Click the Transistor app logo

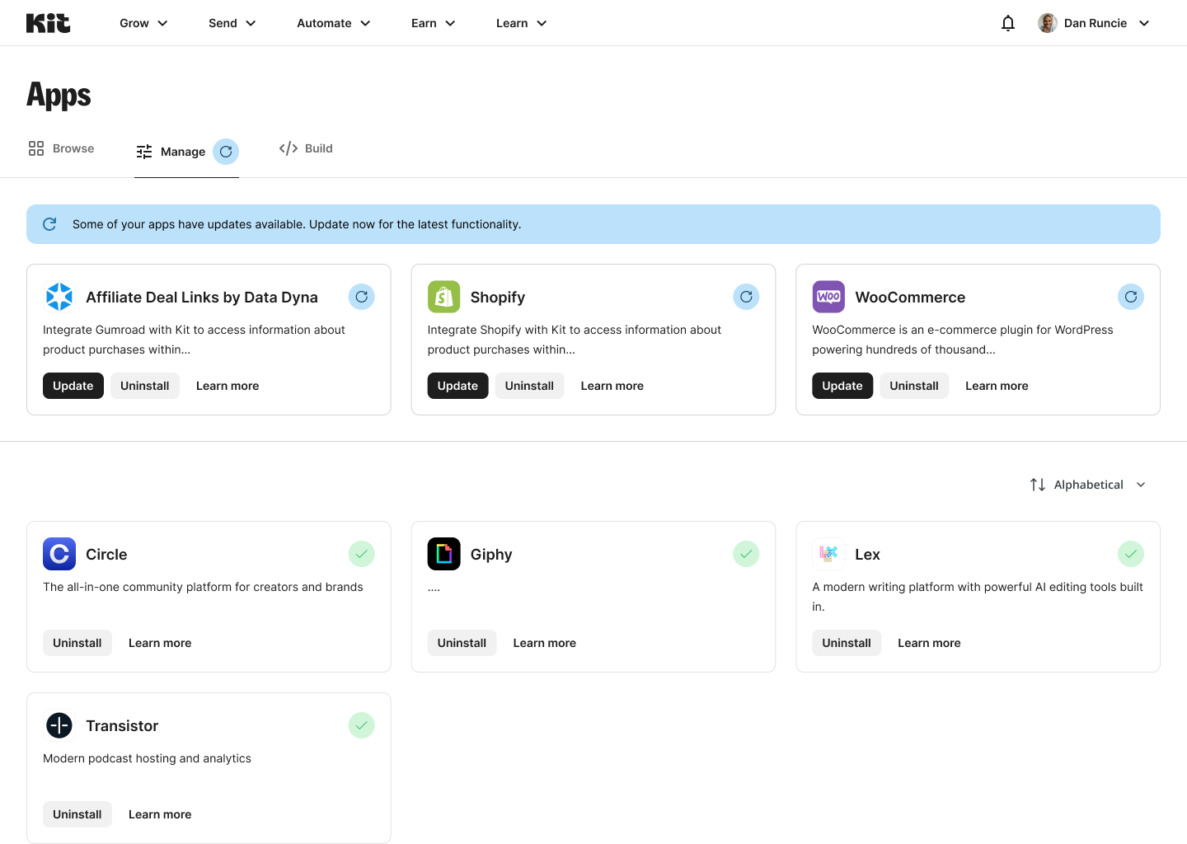pos(59,725)
